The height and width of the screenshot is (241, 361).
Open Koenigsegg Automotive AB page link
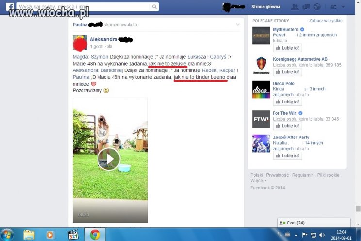300,59
